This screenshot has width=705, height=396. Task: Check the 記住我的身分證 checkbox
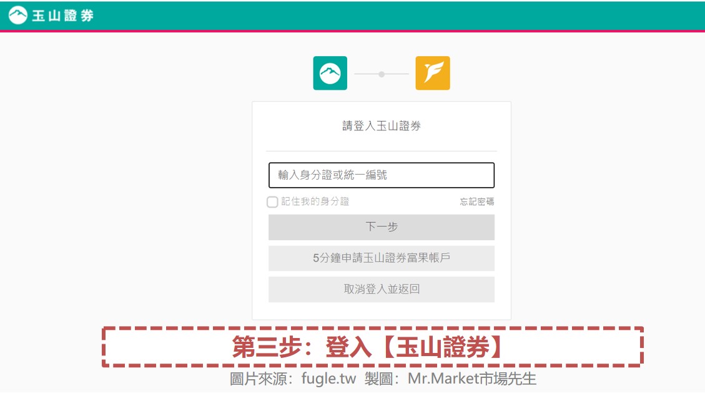[272, 201]
